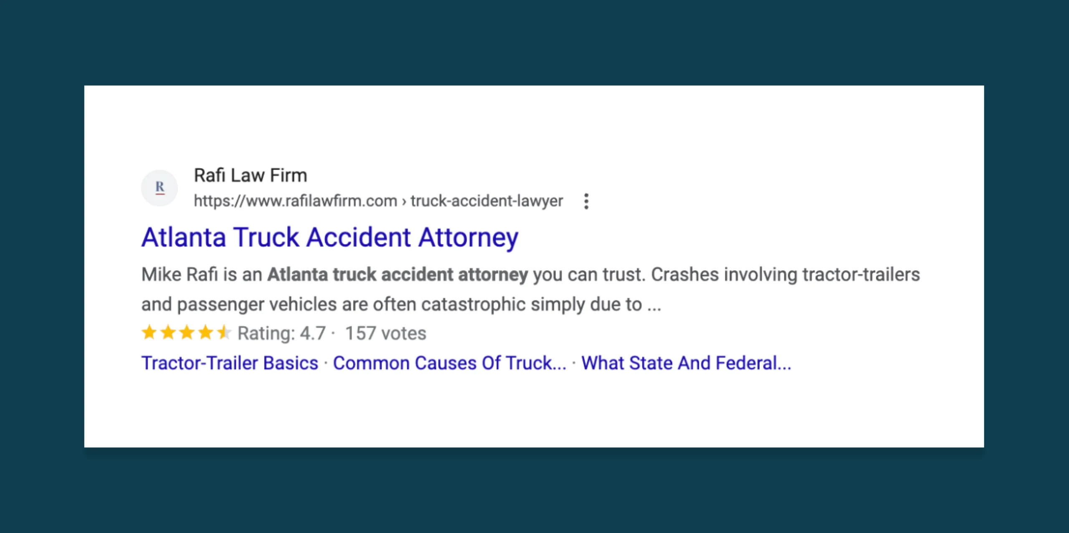The image size is (1069, 533).
Task: Click snippet line "and passenger vehicles are often"
Action: (x=279, y=305)
